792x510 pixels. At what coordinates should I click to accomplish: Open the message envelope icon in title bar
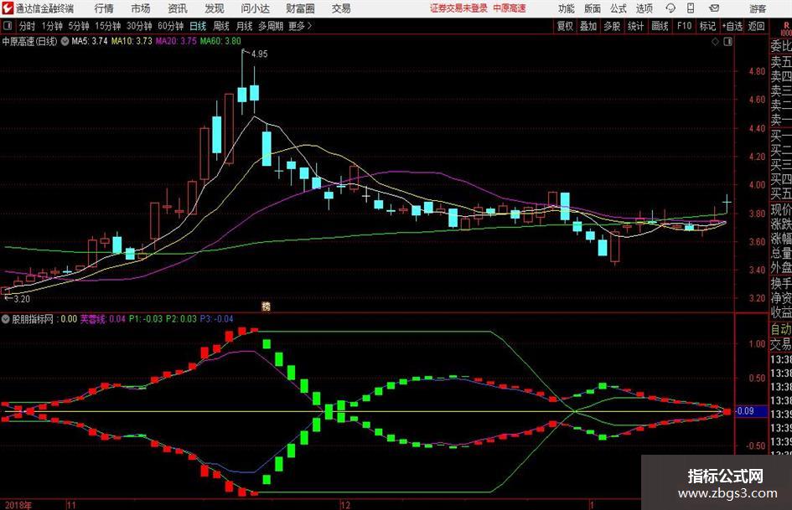714,8
